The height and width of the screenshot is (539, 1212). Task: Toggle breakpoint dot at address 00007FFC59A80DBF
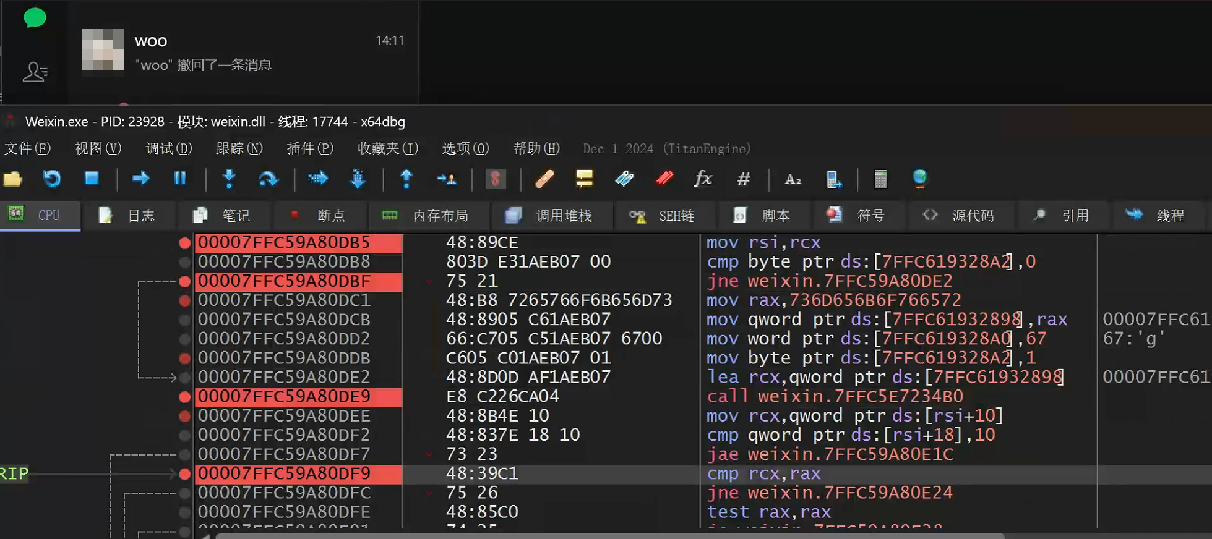184,281
